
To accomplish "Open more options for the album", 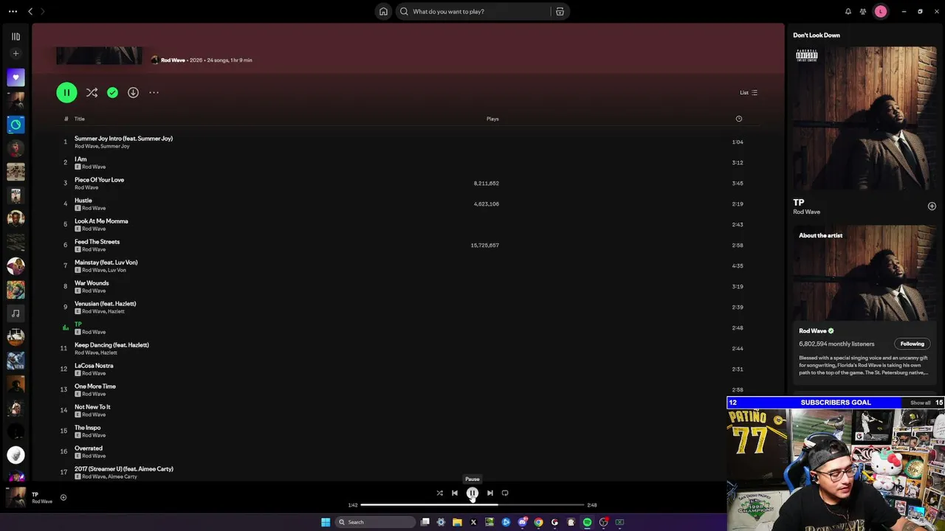I will tap(154, 92).
